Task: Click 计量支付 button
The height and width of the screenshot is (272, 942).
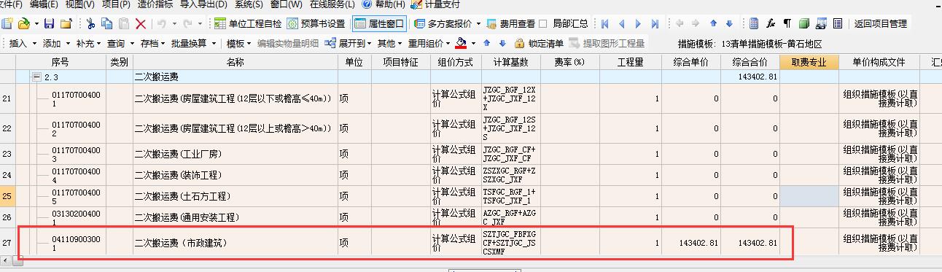Action: [436, 4]
